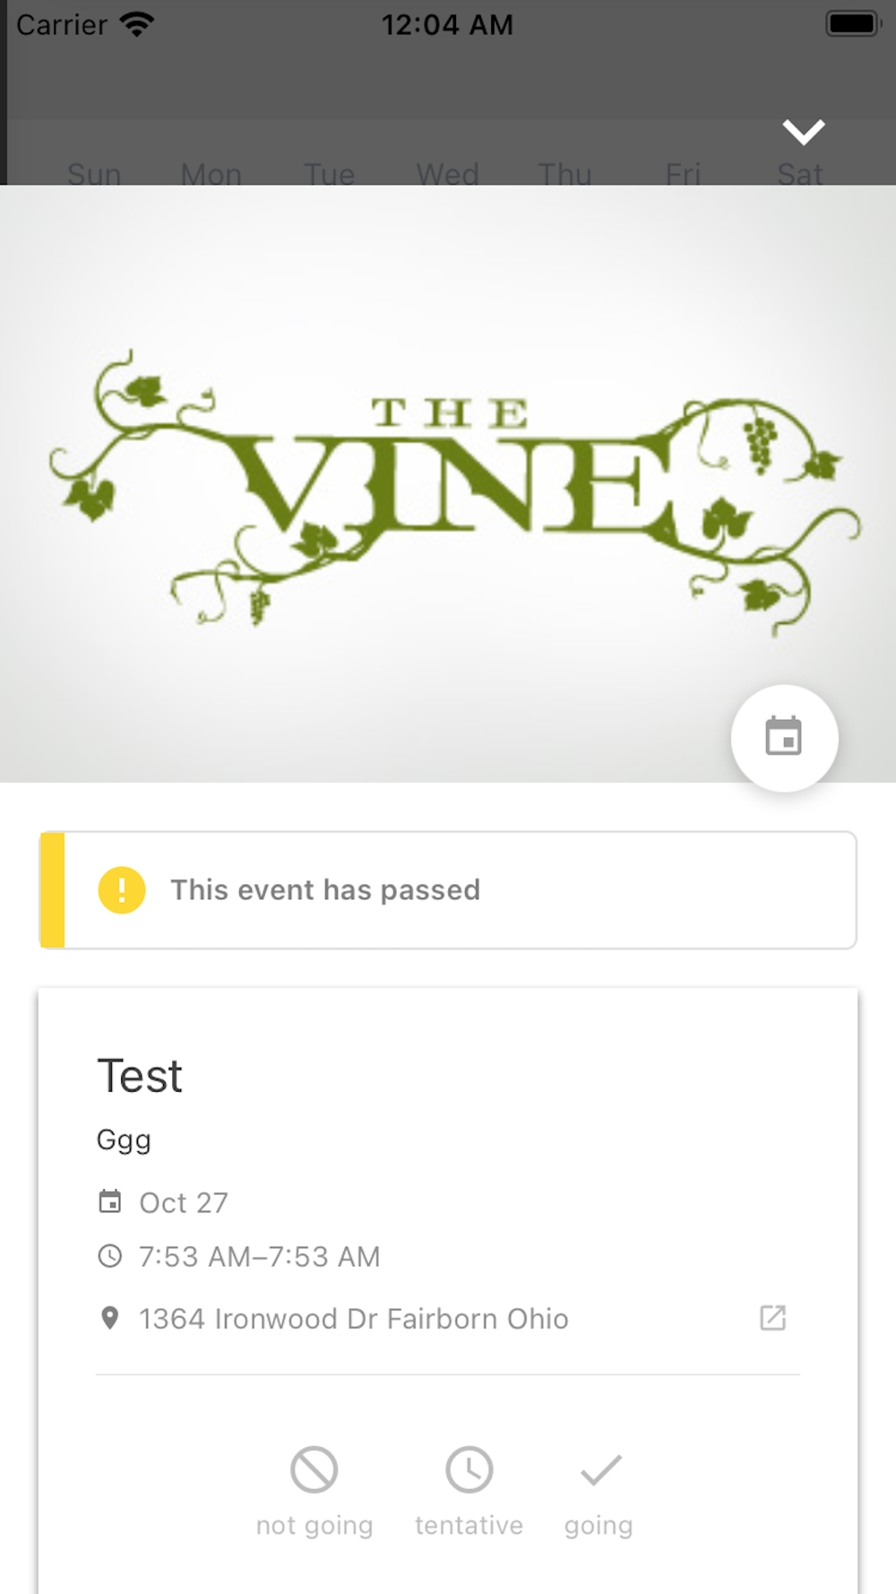Tap the not going label text
This screenshot has height=1594, width=896.
pos(314,1525)
